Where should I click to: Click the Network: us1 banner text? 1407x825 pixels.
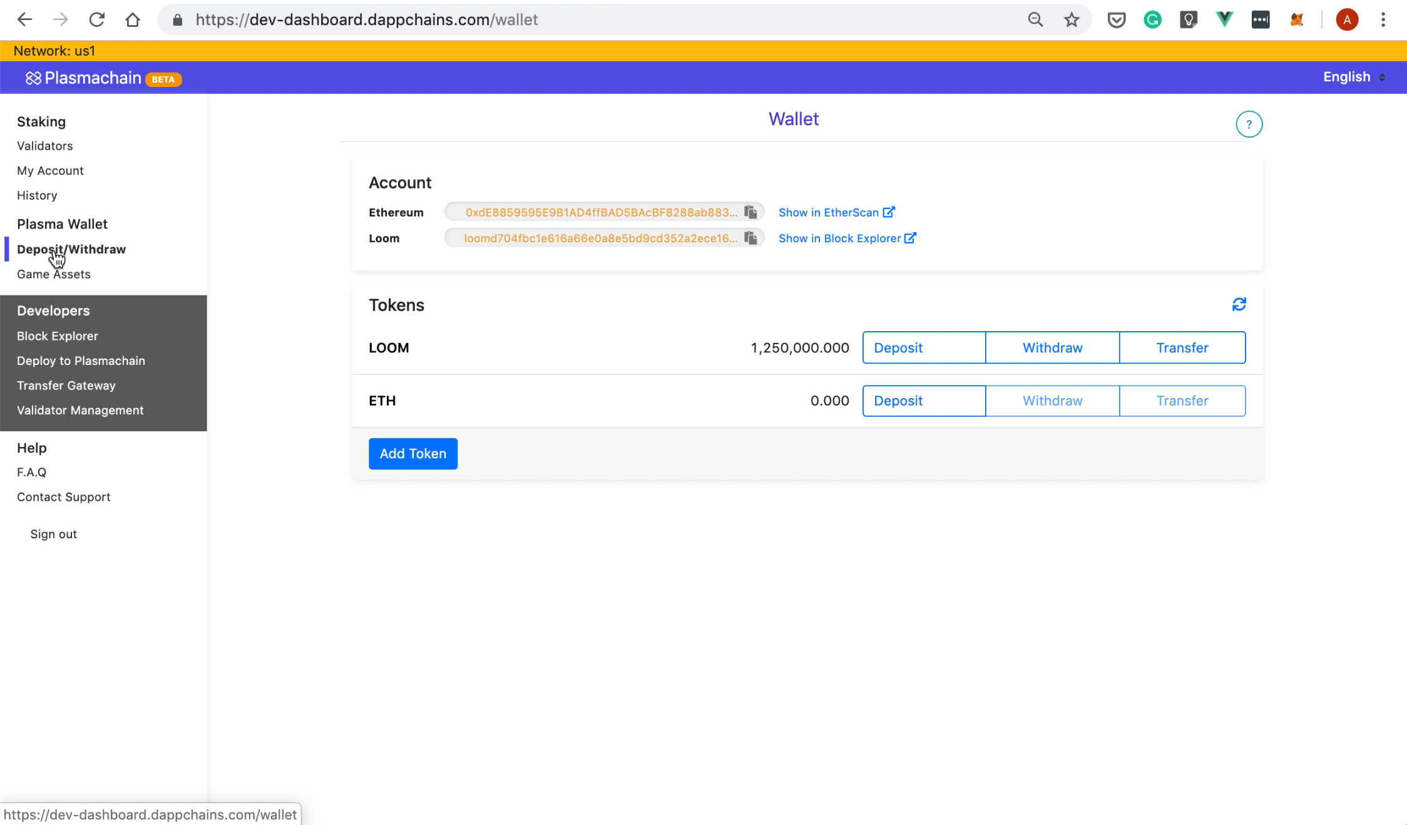click(x=54, y=51)
